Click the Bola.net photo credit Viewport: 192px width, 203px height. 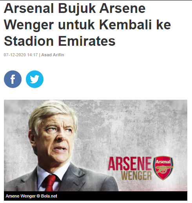(x=49, y=196)
